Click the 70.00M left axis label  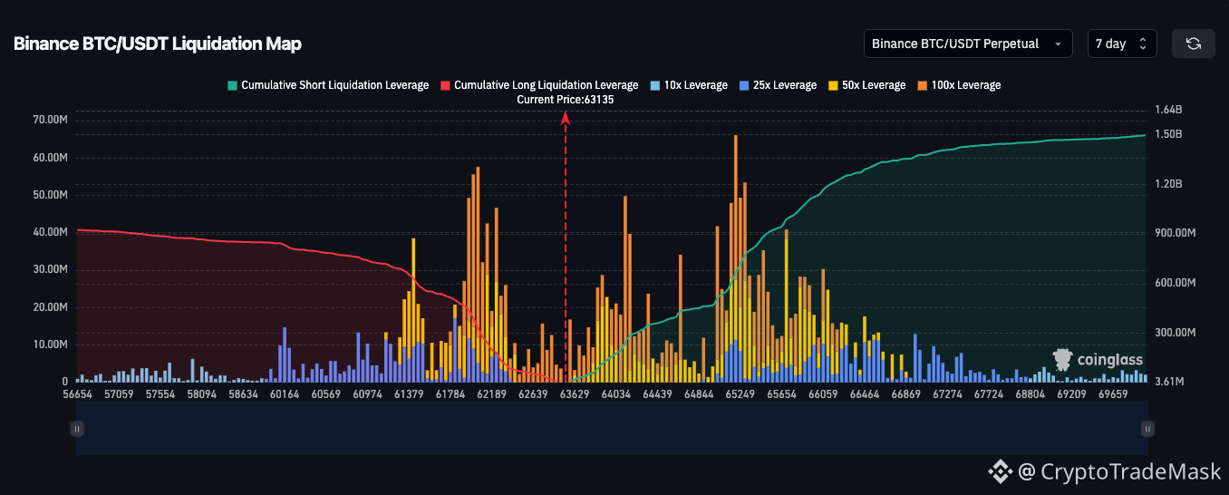pos(50,120)
